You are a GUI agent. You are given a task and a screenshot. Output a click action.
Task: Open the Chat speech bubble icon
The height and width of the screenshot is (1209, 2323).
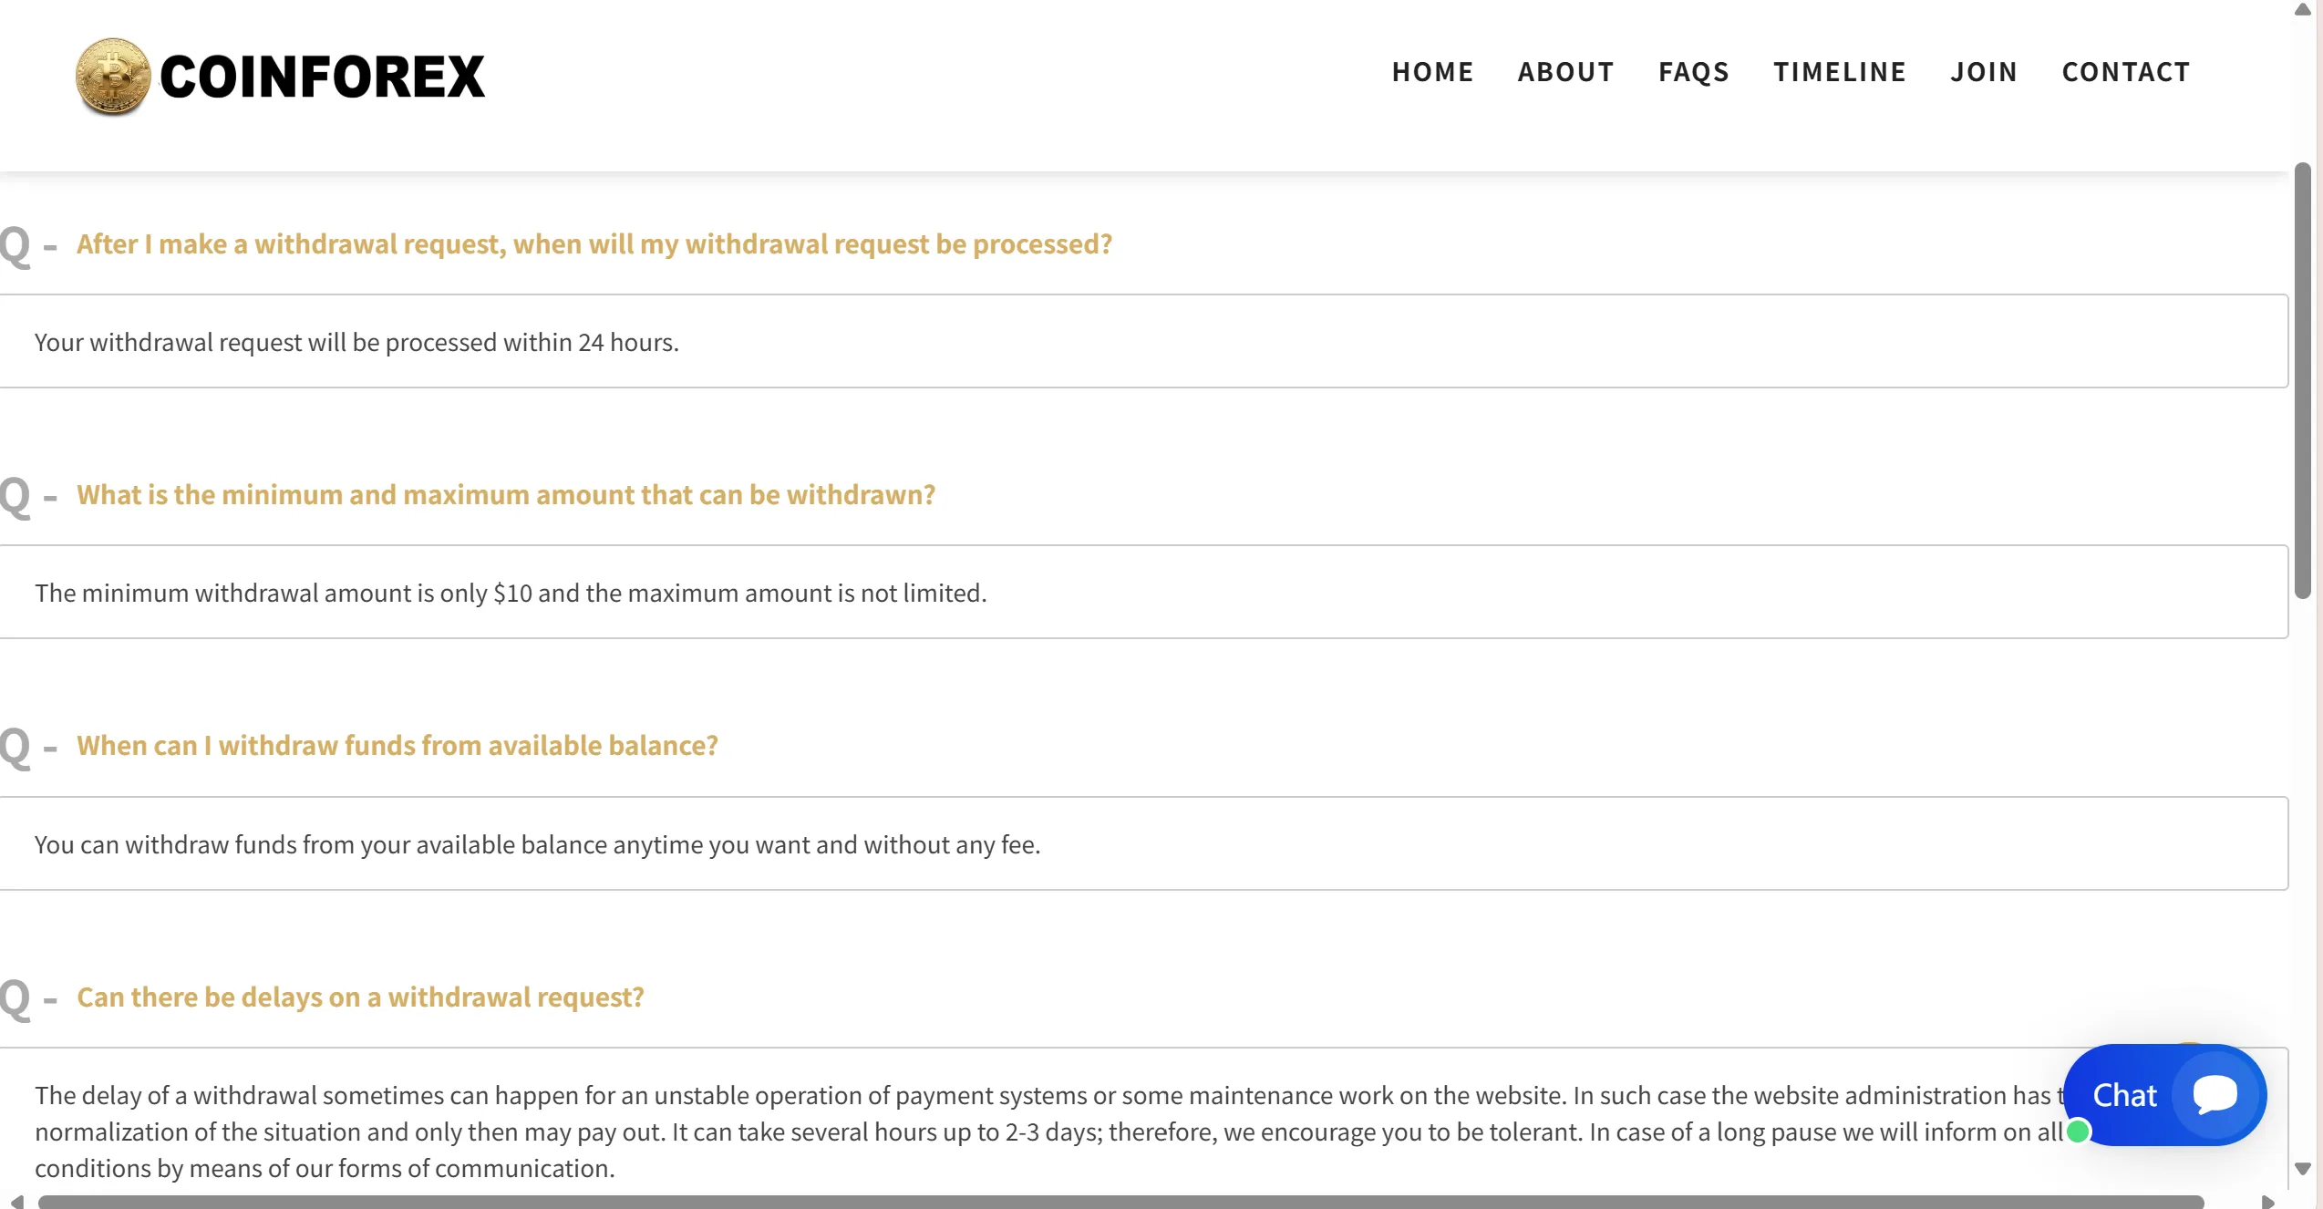point(2215,1094)
